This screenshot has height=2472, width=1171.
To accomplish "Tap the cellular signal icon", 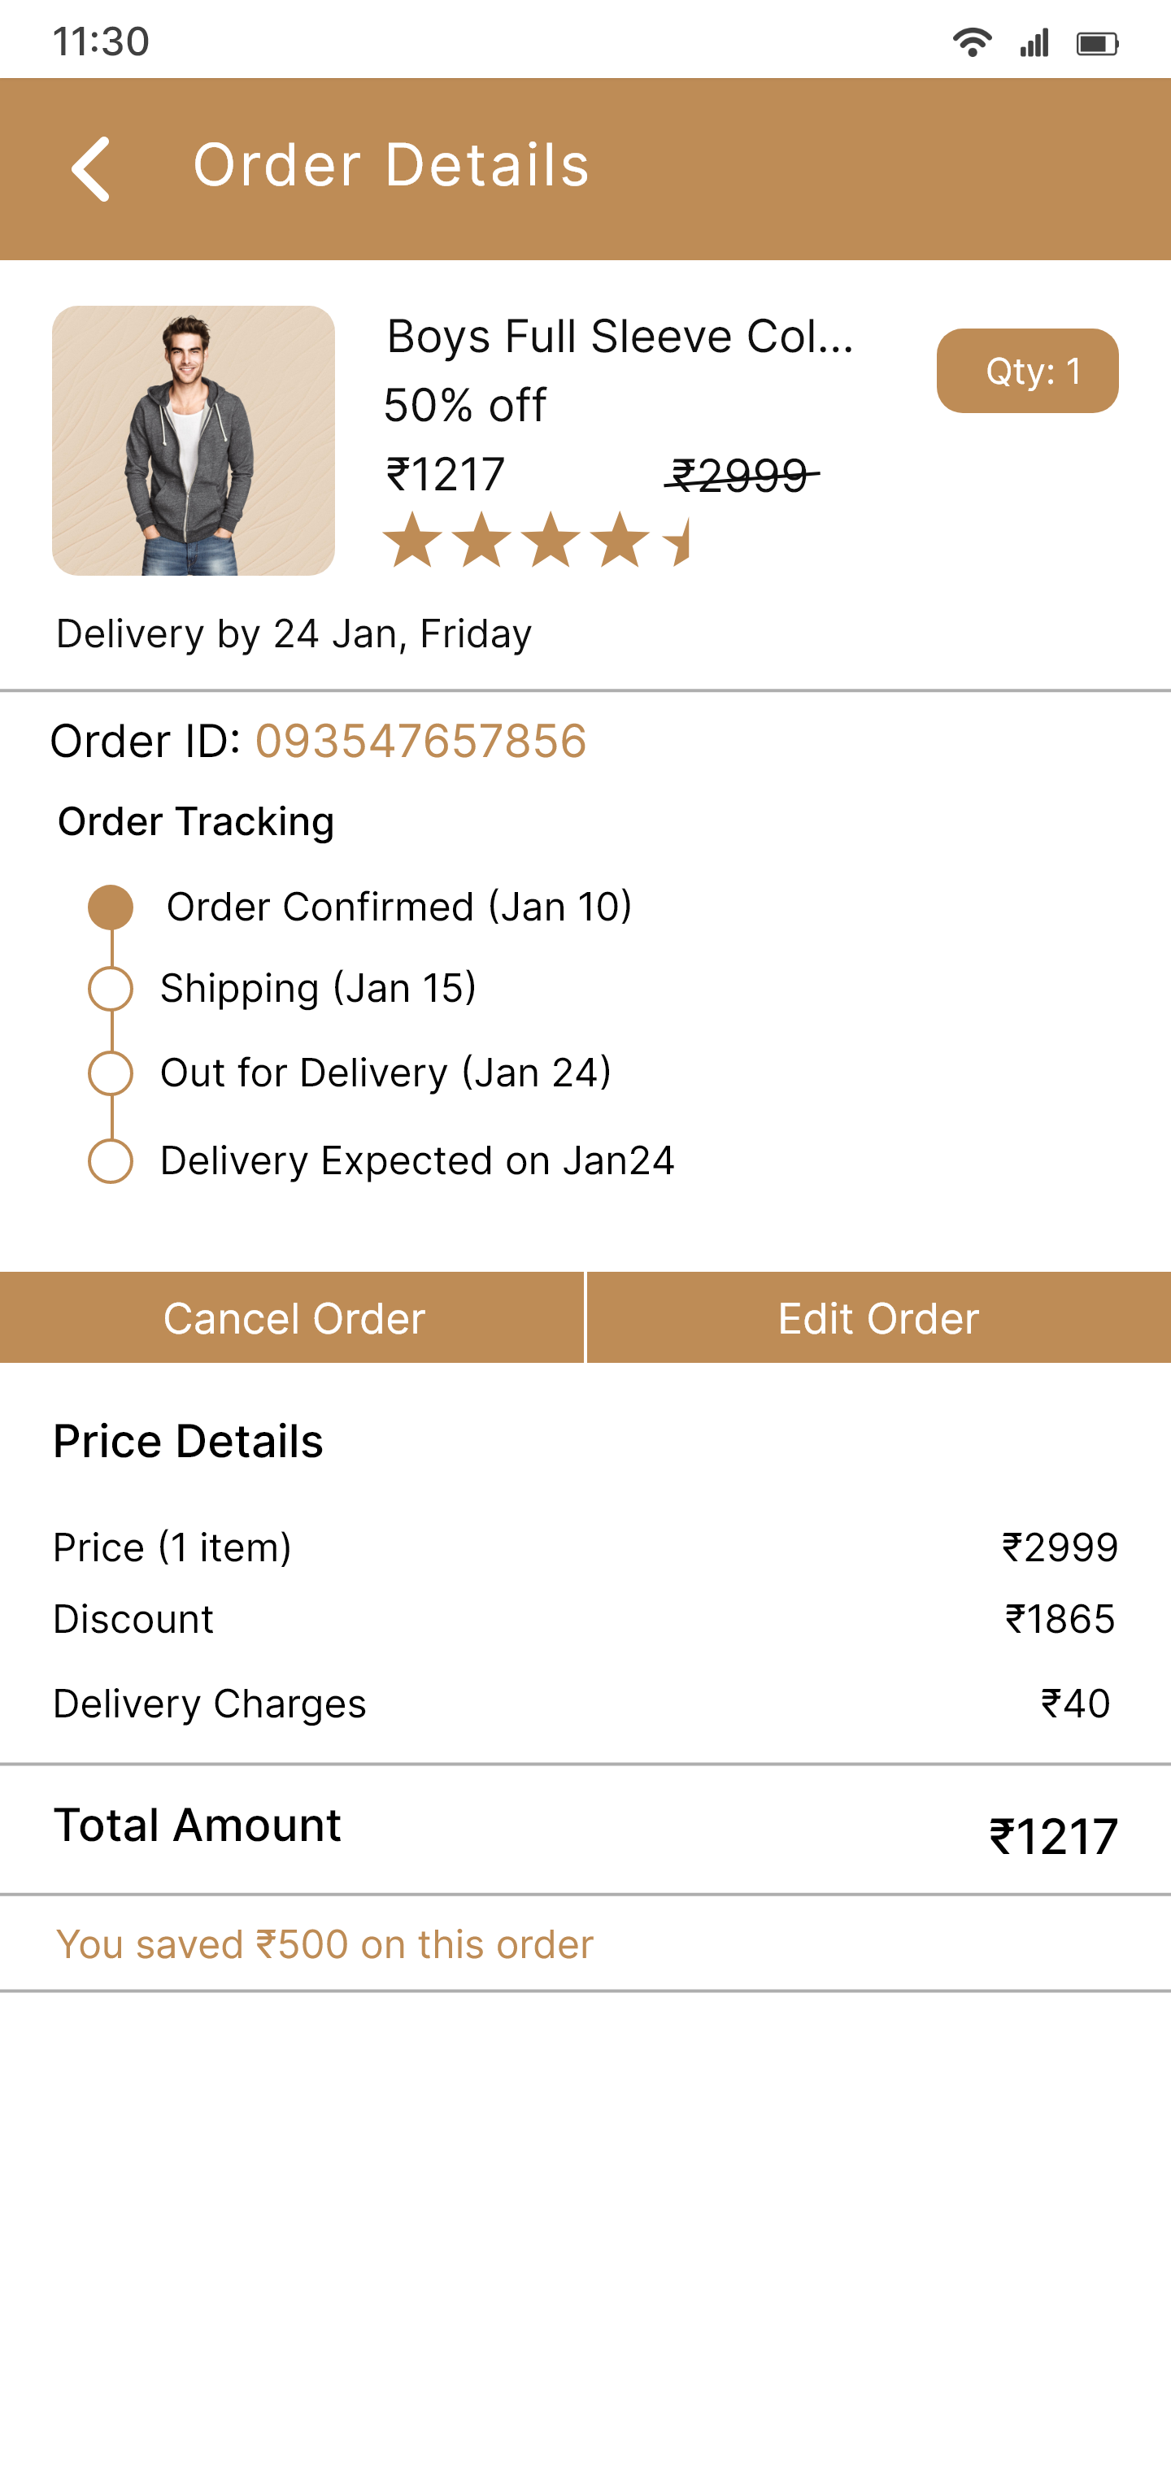I will (1034, 43).
